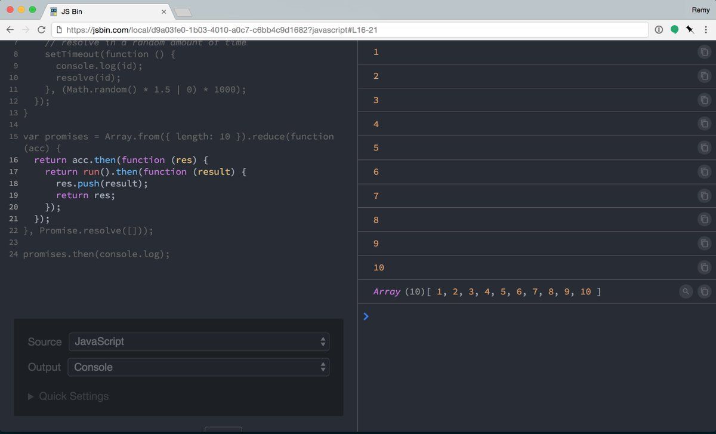Screen dimensions: 716x434
Task: Select the JS Bin browser tab
Action: click(101, 11)
